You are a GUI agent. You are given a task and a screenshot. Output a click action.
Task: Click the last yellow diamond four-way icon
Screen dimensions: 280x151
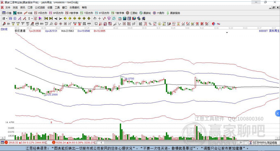(x=89, y=19)
